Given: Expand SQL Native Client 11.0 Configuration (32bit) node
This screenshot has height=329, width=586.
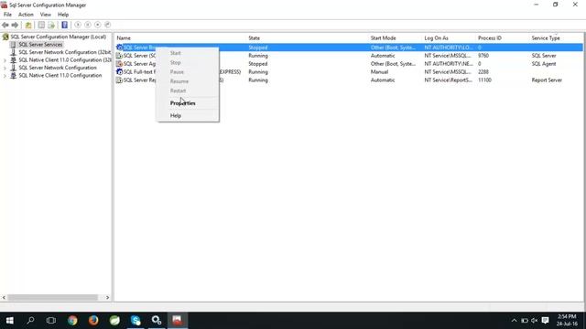Looking at the screenshot, I should pyautogui.click(x=5, y=60).
